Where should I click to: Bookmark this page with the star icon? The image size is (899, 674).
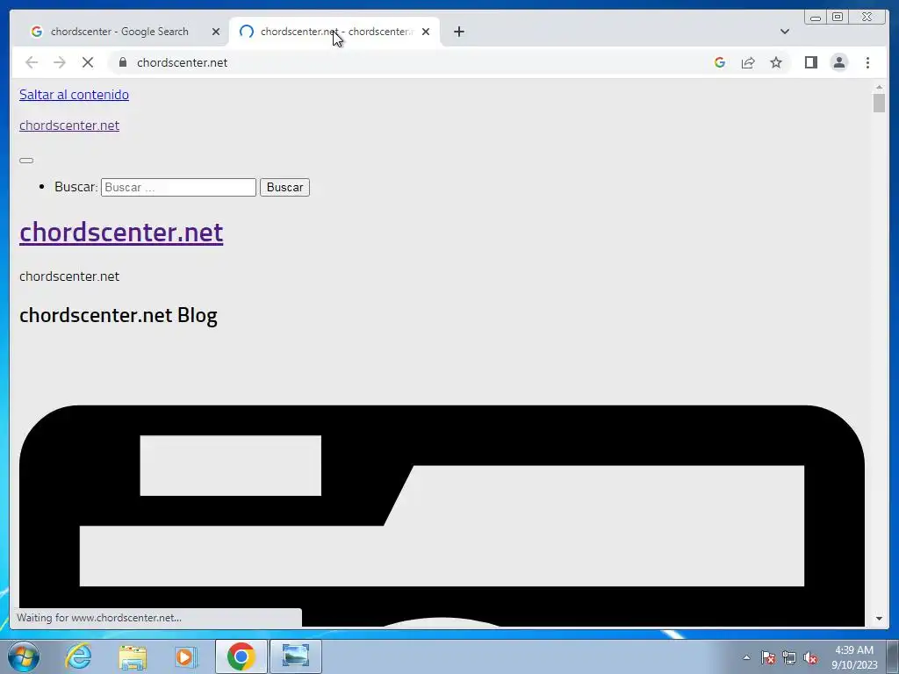click(x=776, y=62)
